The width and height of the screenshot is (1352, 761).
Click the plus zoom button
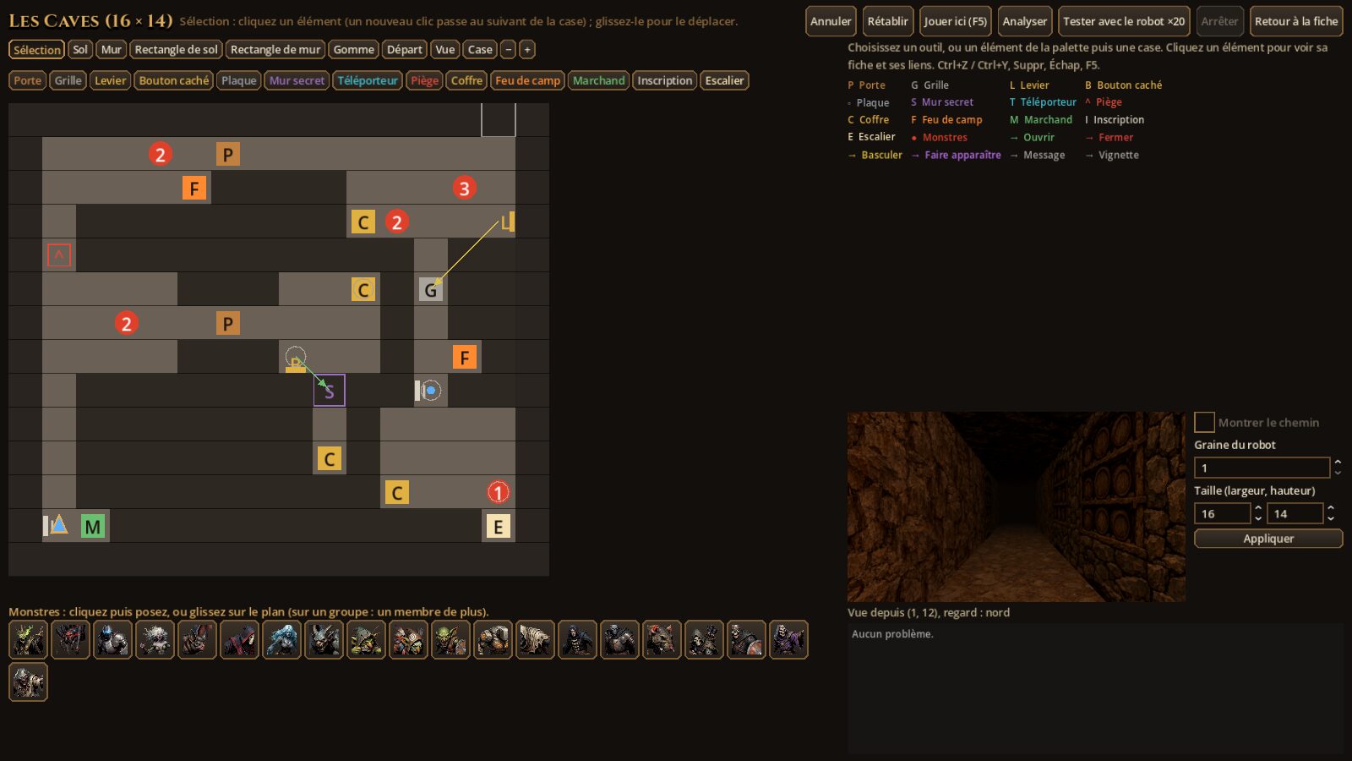(526, 50)
